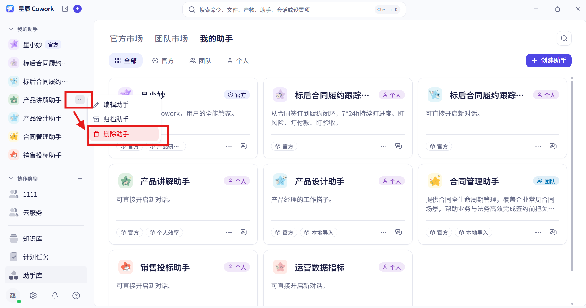The image size is (586, 308).
Task: Start chat on 产品设计助手 card
Action: 399,232
